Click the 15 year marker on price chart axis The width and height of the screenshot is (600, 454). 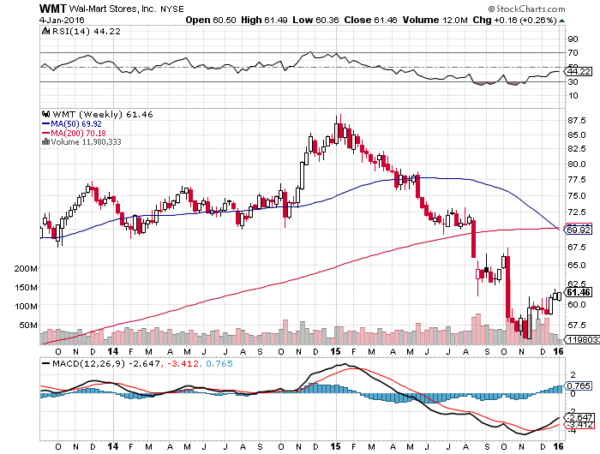click(336, 351)
